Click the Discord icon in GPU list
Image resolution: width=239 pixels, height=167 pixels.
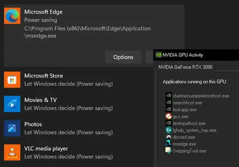[169, 137]
